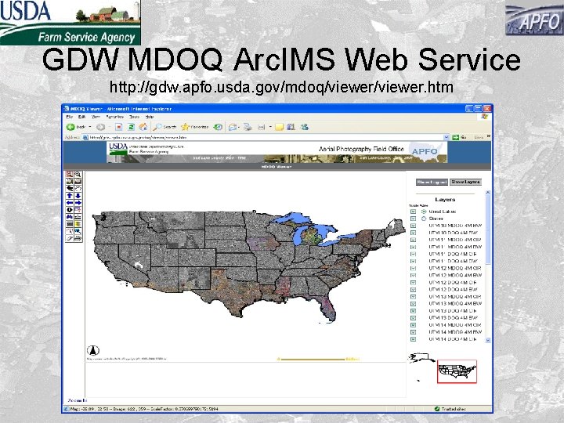Select the Zoom Out magnifier tool
Image resolution: width=564 pixels, height=423 pixels.
[x=78, y=175]
